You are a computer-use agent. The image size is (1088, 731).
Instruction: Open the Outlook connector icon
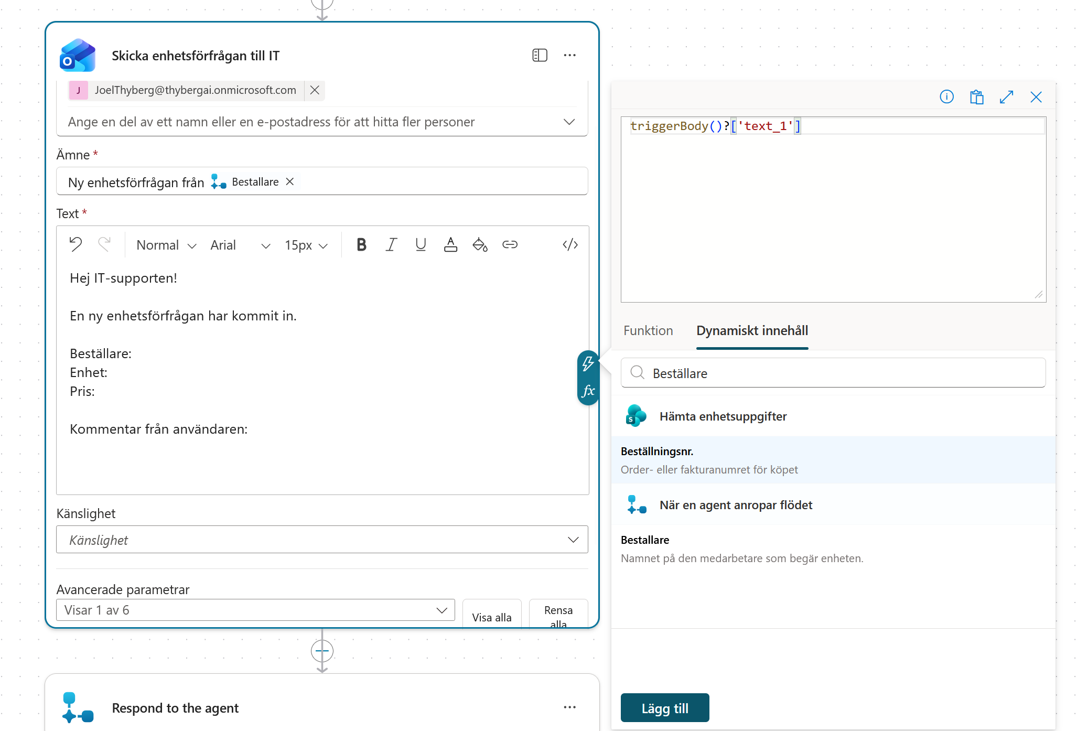(78, 55)
